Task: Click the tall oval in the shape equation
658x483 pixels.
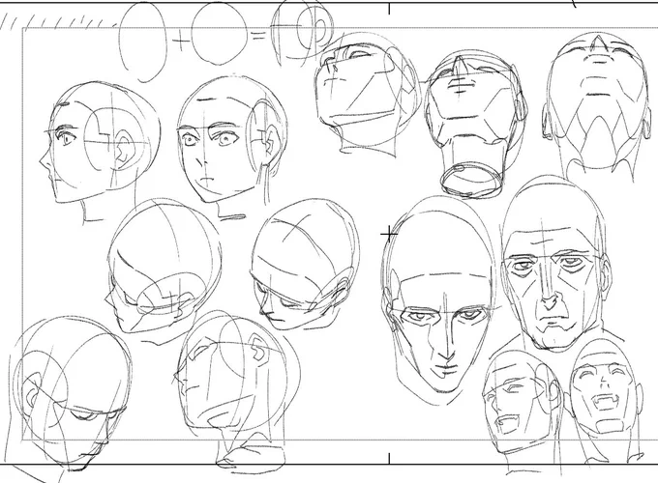Action: tap(142, 41)
